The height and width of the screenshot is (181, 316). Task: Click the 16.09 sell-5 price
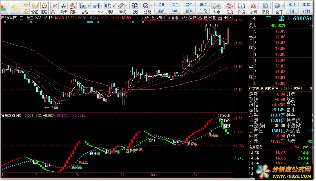[280, 31]
